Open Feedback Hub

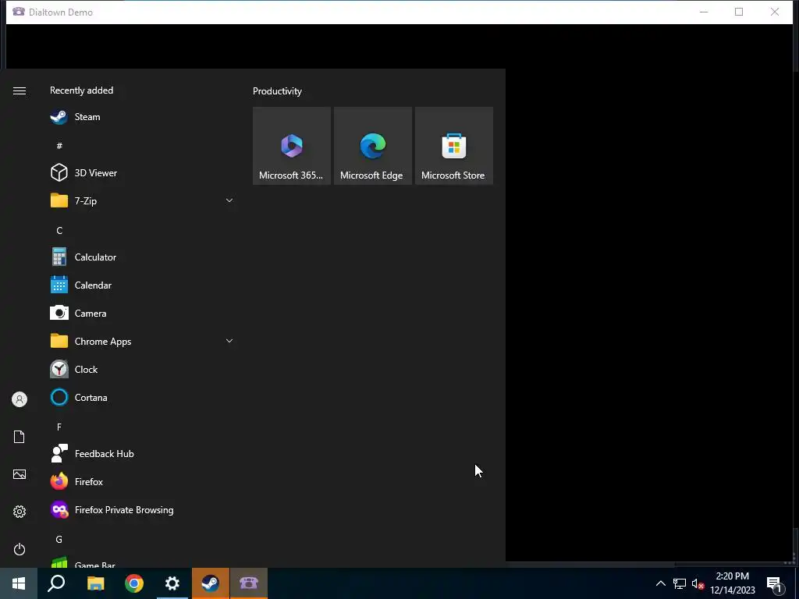point(142,453)
